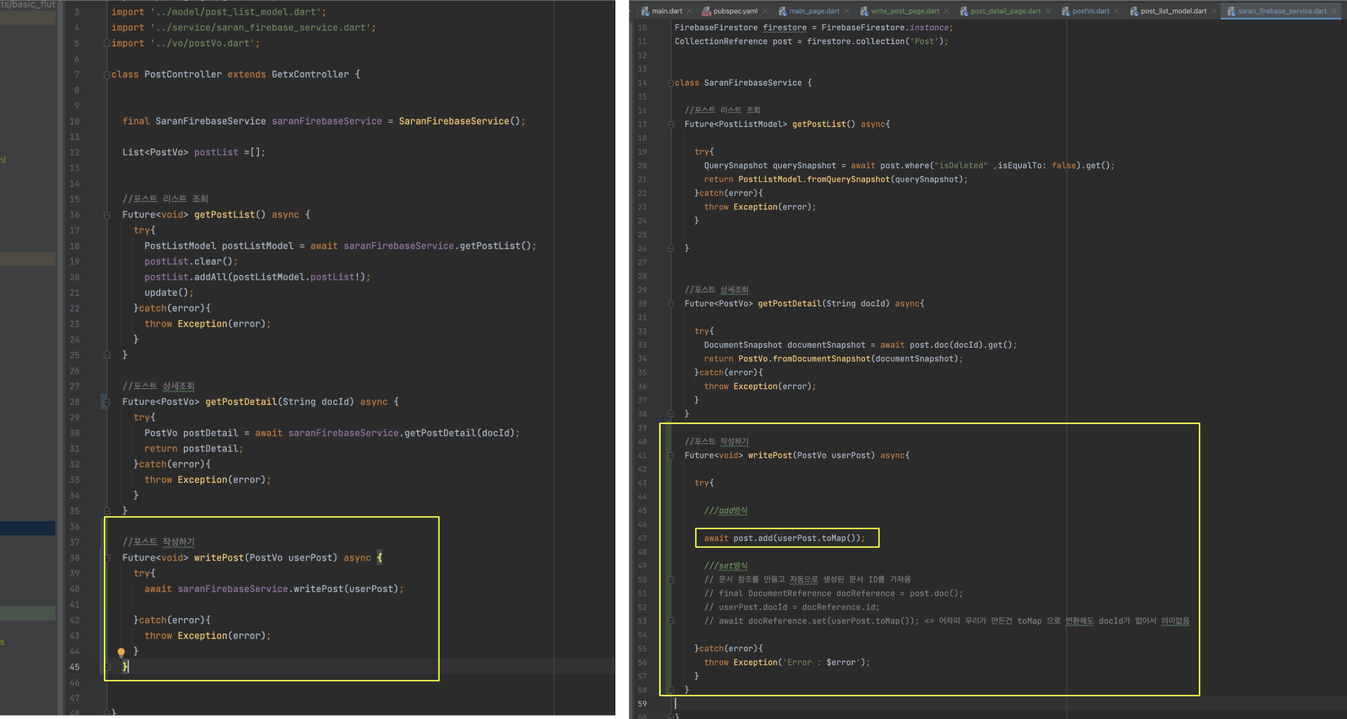The width and height of the screenshot is (1347, 719).
Task: Fold the writePost method in service file
Action: point(671,456)
